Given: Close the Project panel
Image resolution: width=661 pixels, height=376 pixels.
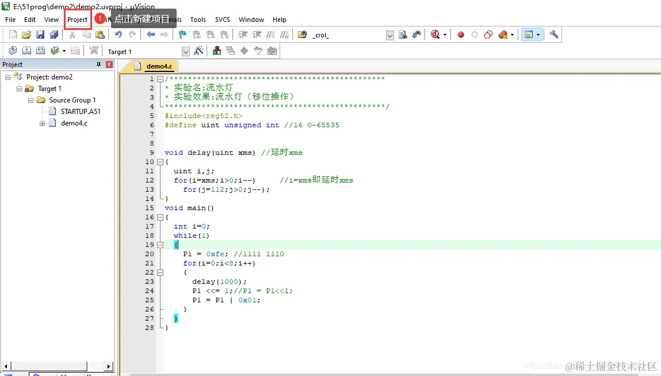Looking at the screenshot, I should pyautogui.click(x=109, y=64).
